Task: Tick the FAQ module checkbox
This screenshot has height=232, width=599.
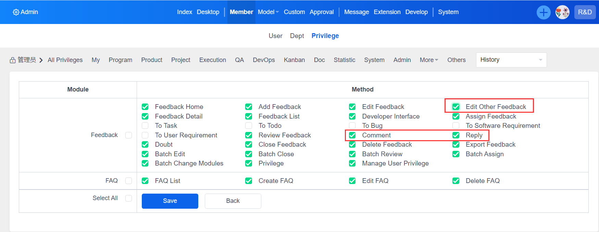Action: click(128, 181)
